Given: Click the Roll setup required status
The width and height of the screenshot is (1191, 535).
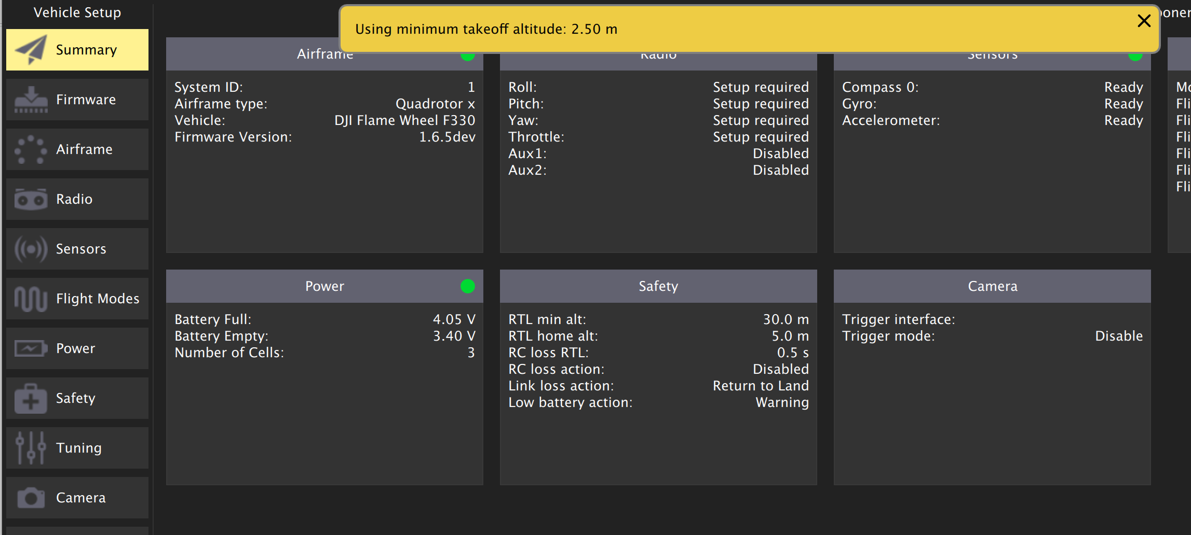Looking at the screenshot, I should 761,87.
